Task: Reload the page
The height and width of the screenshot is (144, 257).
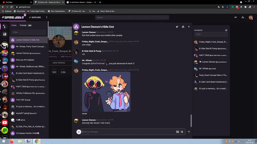Action: point(11,7)
